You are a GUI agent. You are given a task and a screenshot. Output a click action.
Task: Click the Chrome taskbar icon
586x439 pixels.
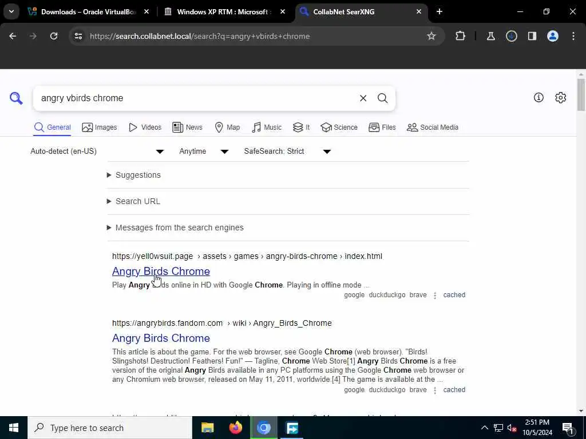[x=264, y=428]
